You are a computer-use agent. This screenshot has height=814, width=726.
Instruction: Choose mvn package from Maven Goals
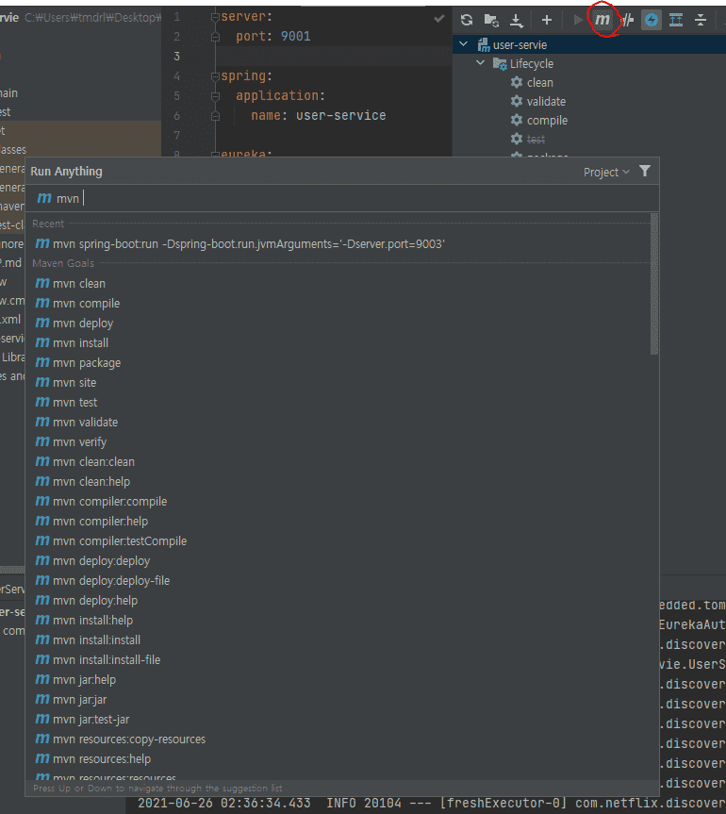pyautogui.click(x=86, y=362)
